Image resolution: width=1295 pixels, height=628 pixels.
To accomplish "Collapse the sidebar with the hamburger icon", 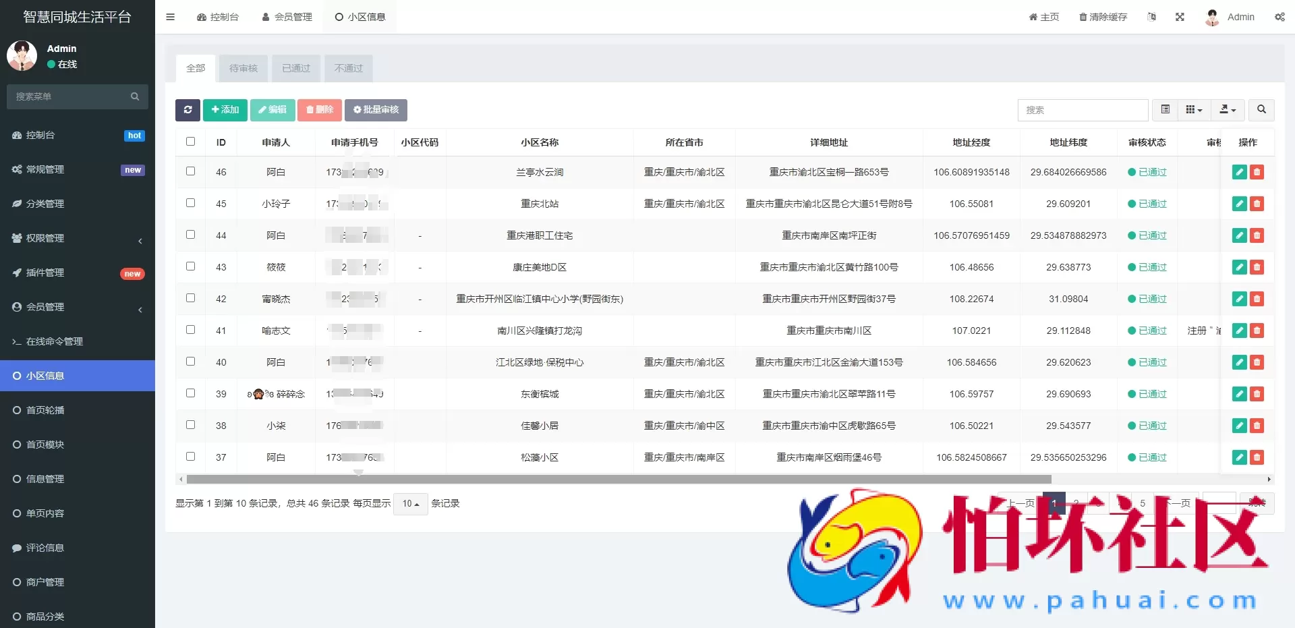I will 170,17.
